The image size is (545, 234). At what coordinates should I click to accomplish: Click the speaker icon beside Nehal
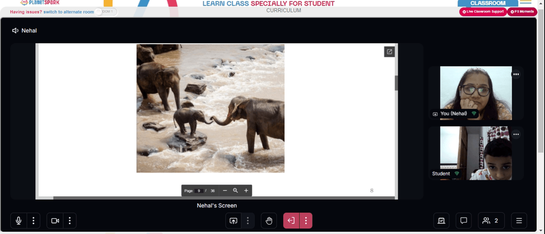15,30
